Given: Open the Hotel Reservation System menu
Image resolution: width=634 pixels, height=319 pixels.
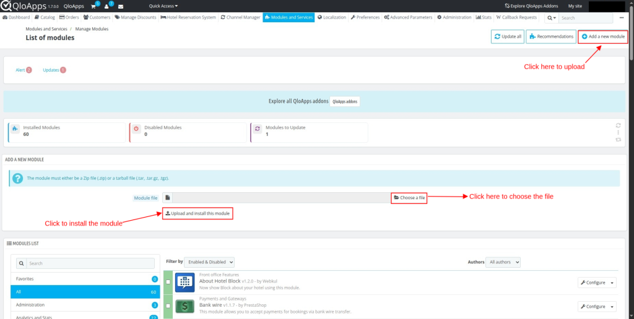Looking at the screenshot, I should (188, 17).
